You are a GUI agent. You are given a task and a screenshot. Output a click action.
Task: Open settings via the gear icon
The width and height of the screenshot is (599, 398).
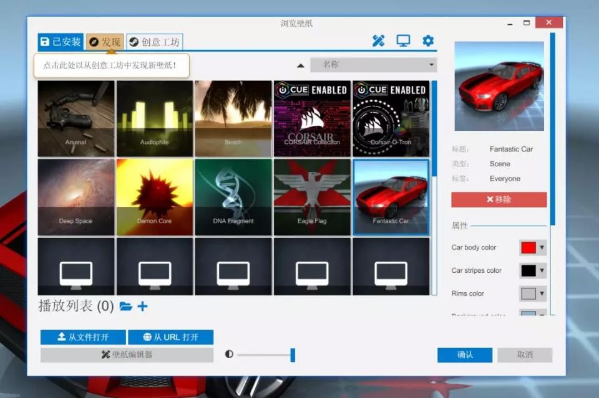pos(428,41)
